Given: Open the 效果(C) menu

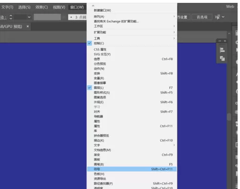Looking at the screenshot, I should coord(42,7).
